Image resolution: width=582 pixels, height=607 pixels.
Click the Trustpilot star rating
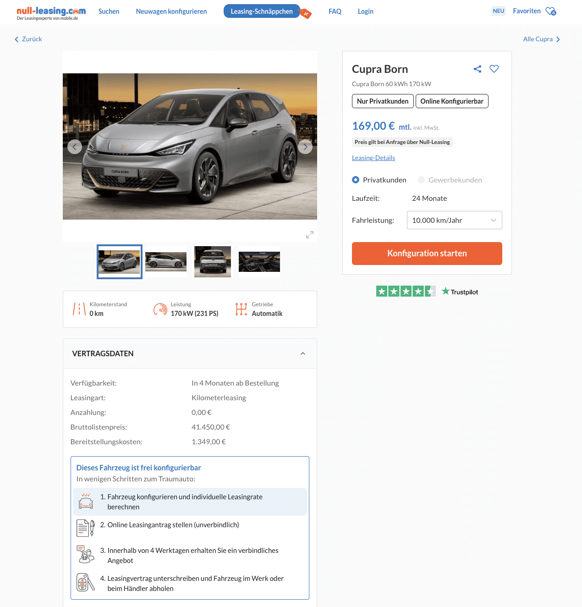coord(406,291)
